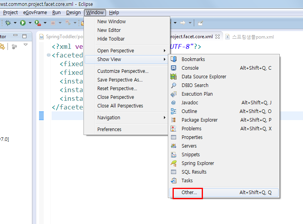The width and height of the screenshot is (303, 224).
Task: Click the Tasks checklist icon
Action: (x=173, y=181)
